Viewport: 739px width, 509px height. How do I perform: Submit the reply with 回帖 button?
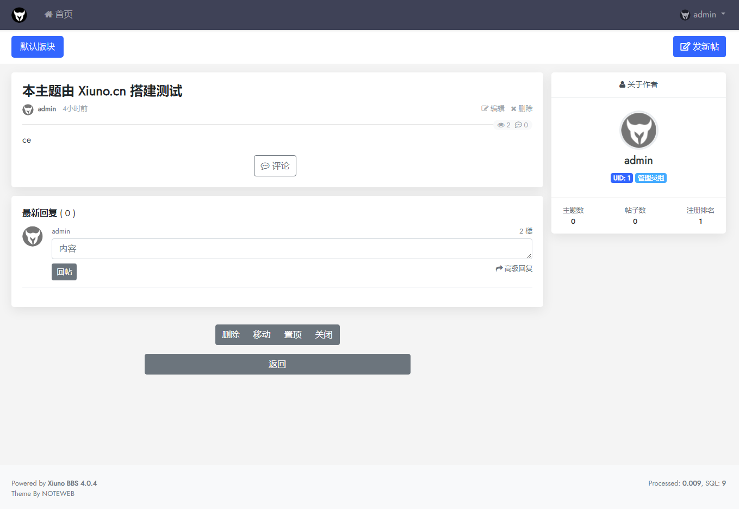coord(64,272)
